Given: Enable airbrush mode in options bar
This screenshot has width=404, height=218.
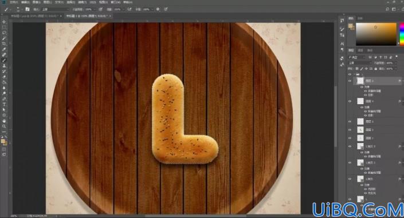Looking at the screenshot, I should tap(130, 9).
